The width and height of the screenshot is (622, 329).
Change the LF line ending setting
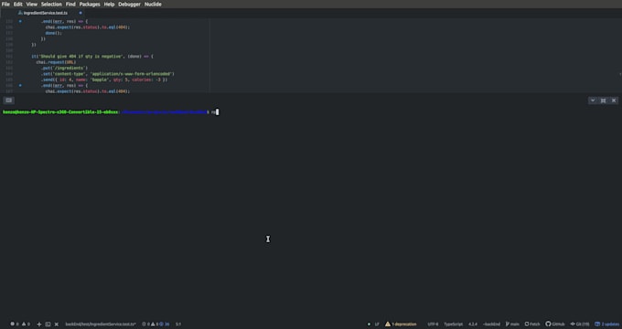click(x=377, y=324)
